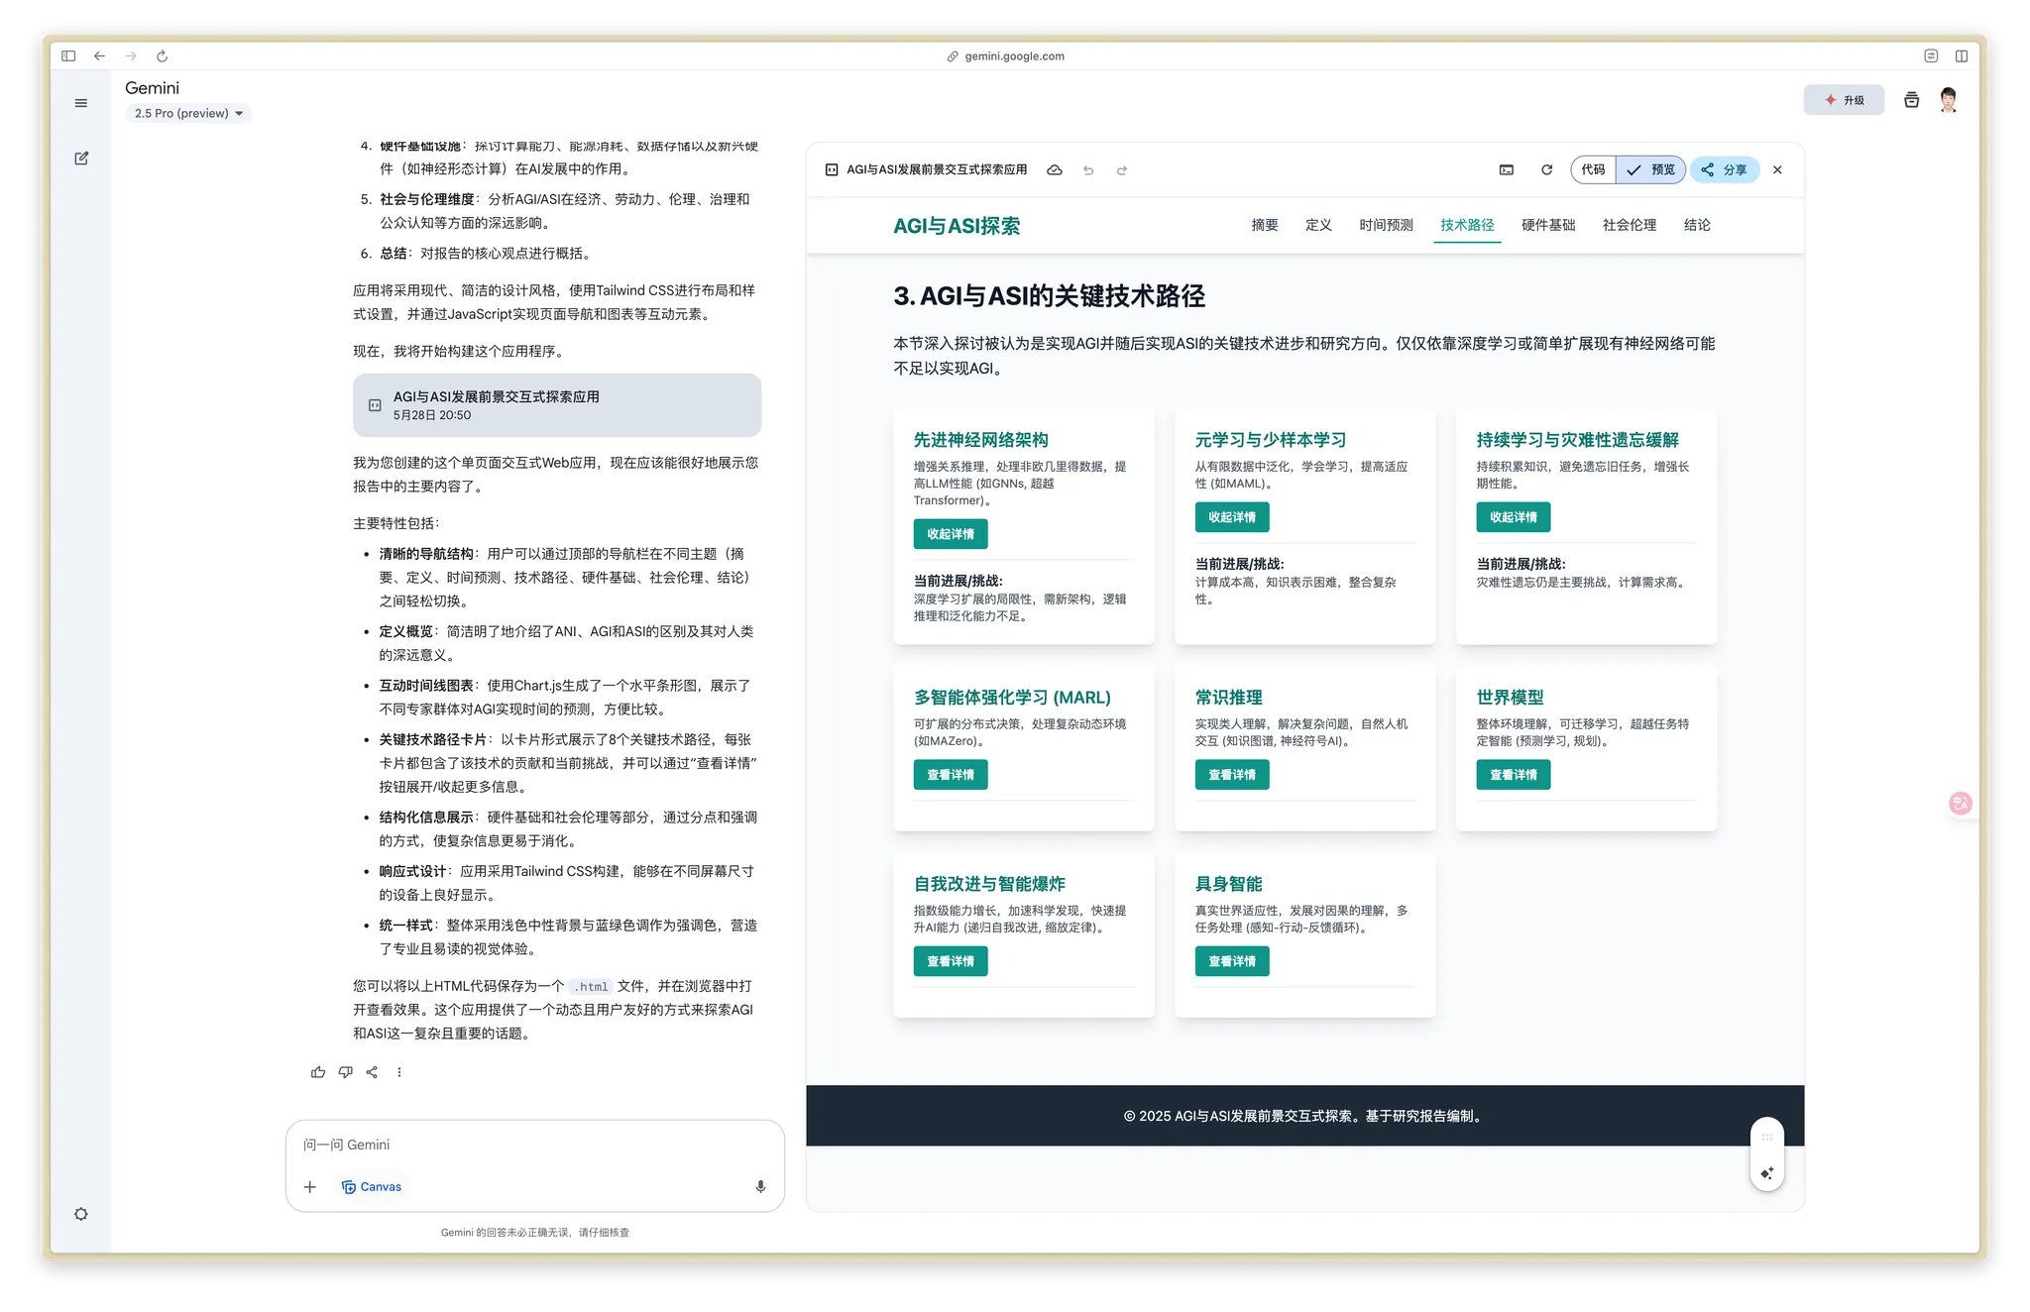
Task: Switch to 代码 view in Canvas
Action: point(1593,169)
